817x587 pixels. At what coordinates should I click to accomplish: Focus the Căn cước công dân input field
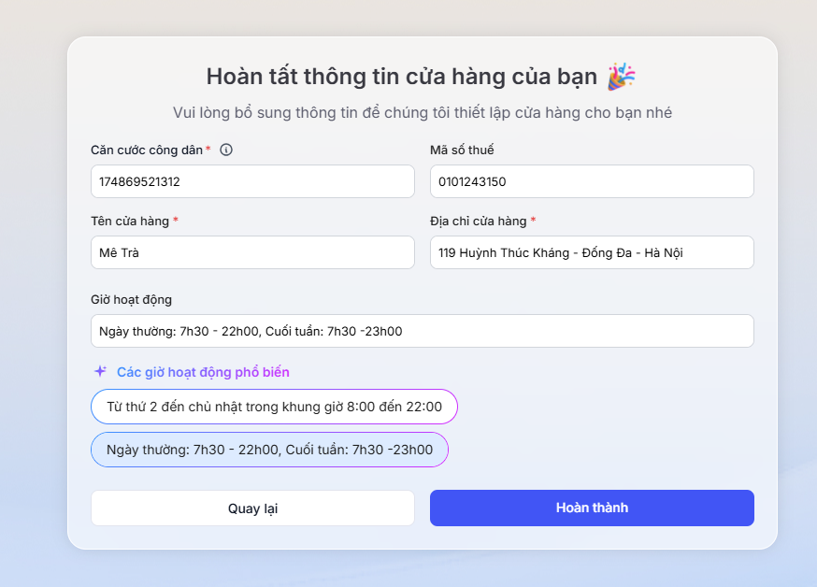click(x=252, y=181)
